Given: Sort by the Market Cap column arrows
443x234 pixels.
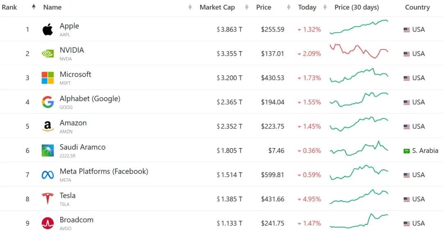Looking at the screenshot, I should coord(247,7).
